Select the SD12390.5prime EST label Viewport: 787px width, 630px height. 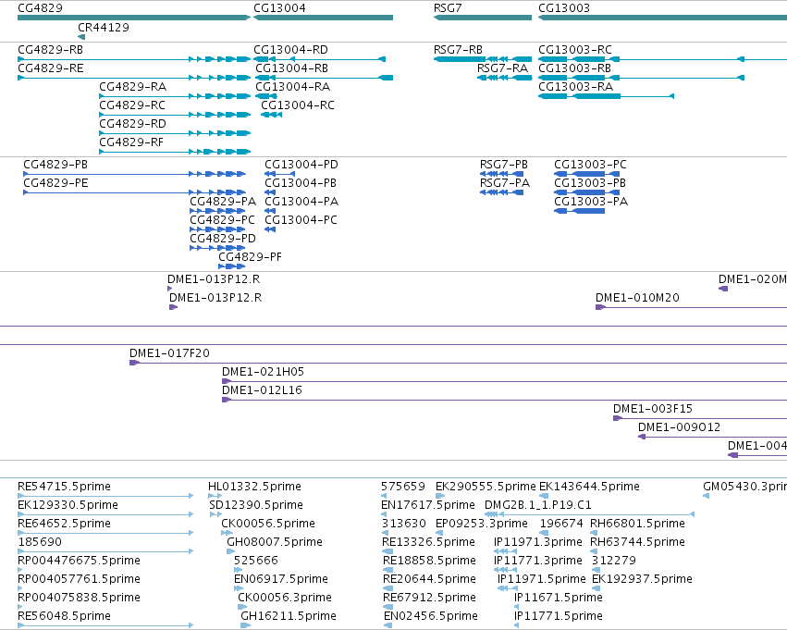(x=256, y=505)
